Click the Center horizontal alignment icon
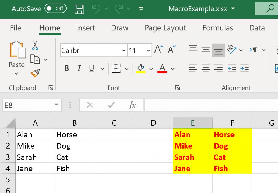This screenshot has height=193, width=278. point(206,68)
